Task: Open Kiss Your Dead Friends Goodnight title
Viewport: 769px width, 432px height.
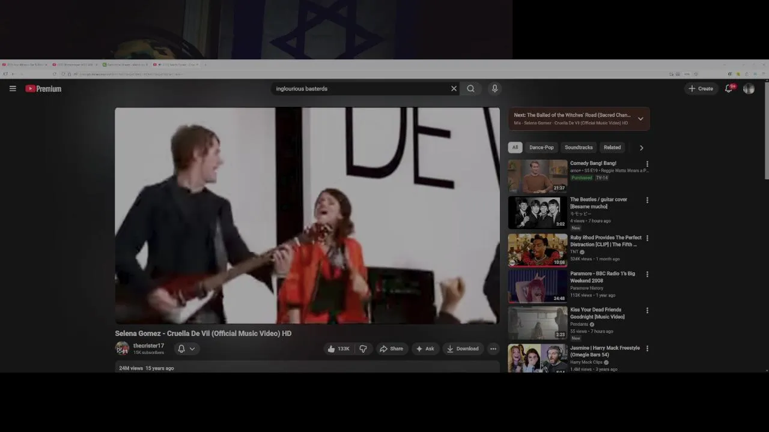Action: point(597,313)
